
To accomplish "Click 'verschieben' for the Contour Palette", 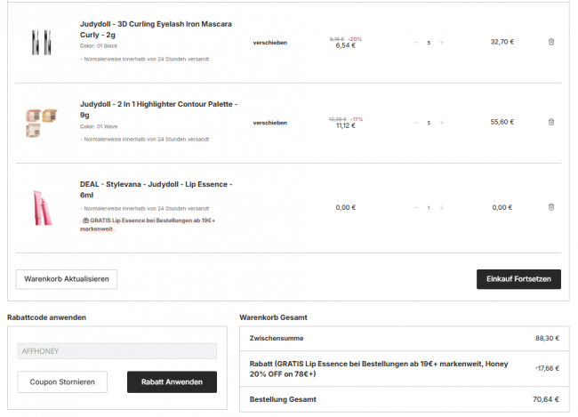I will point(269,123).
